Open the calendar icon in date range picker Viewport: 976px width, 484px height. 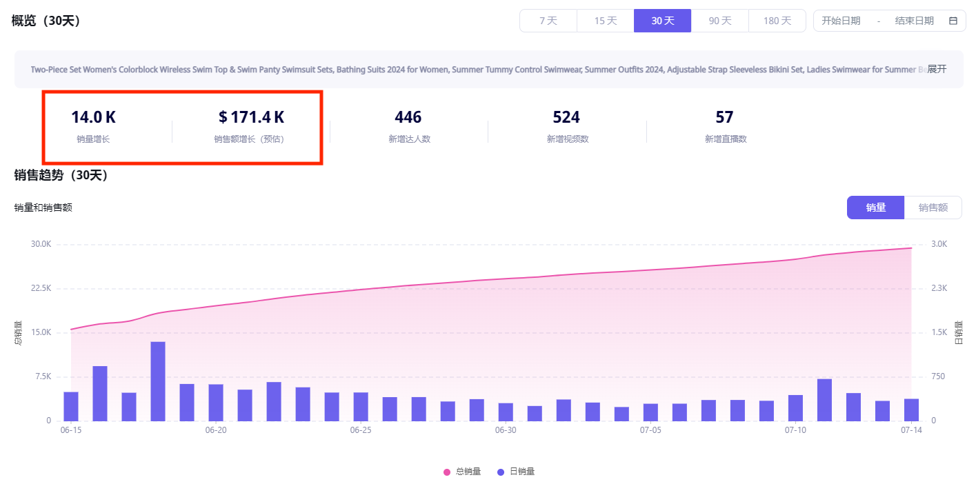coord(953,21)
